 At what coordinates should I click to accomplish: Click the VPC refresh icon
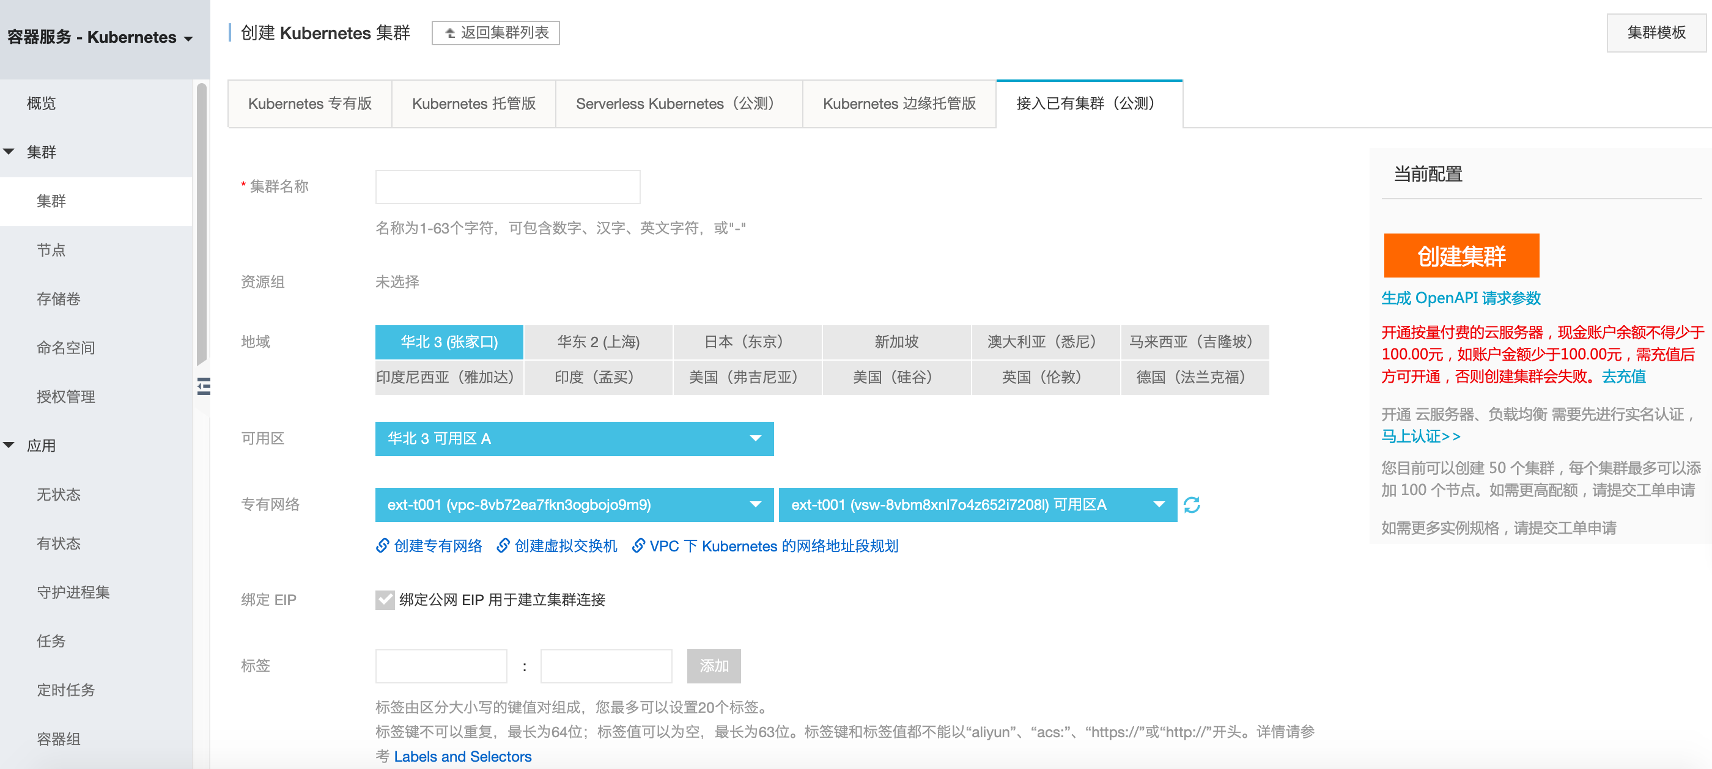tap(1192, 505)
